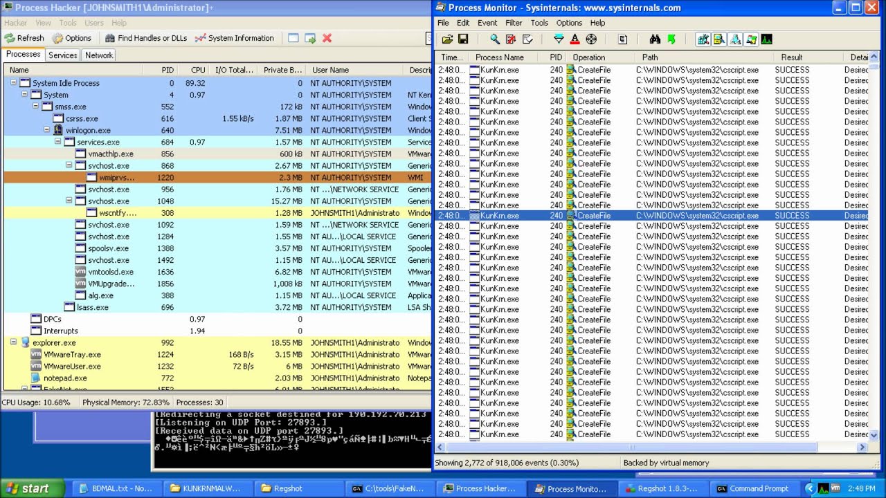The image size is (886, 498).
Task: Click the VMwareTray.exe process icon
Action: 37,354
